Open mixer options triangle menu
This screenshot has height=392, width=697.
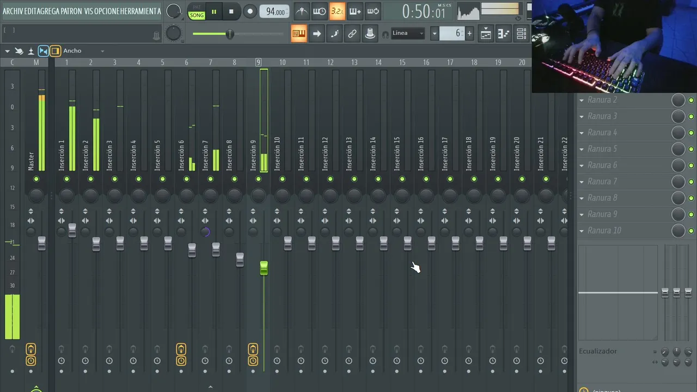(x=7, y=51)
